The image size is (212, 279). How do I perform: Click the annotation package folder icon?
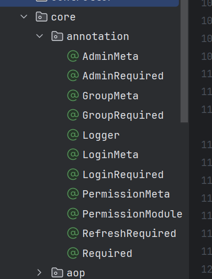pyautogui.click(x=57, y=36)
